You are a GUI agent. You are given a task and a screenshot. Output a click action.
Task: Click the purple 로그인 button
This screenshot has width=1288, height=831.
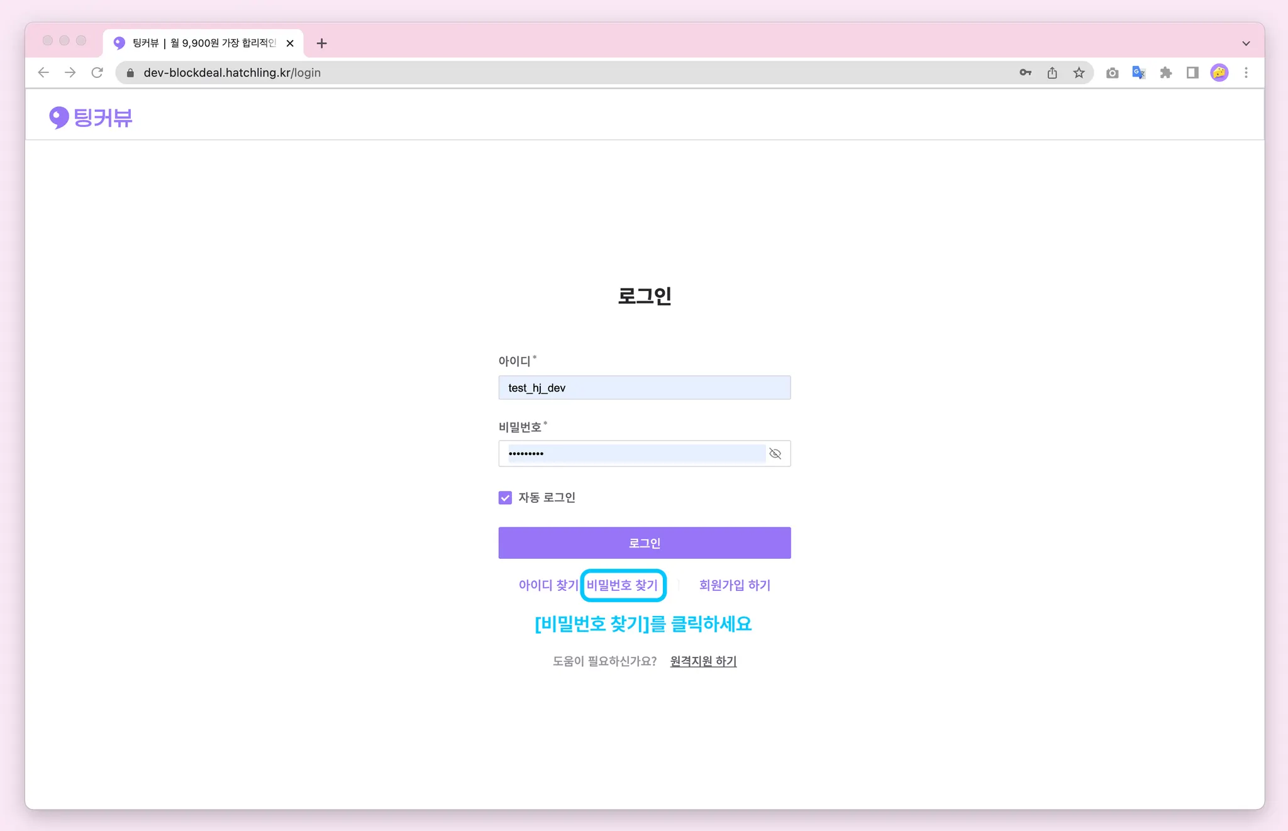pos(644,543)
